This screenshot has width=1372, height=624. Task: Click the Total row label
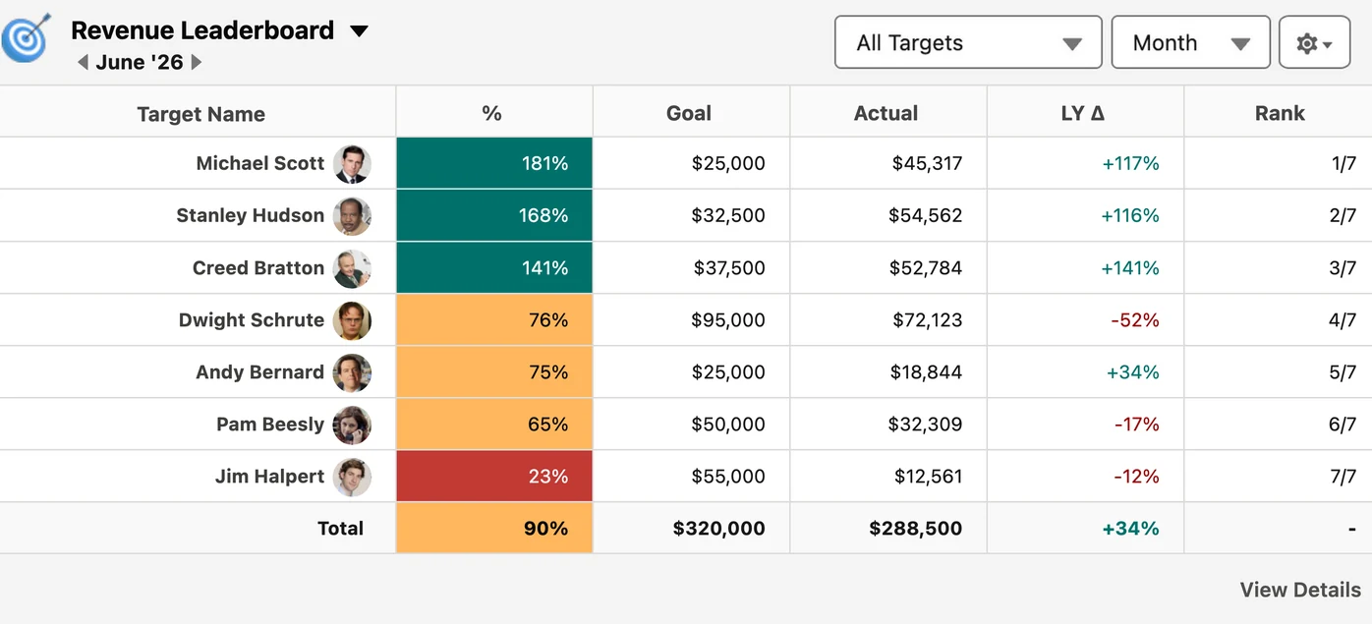[340, 528]
